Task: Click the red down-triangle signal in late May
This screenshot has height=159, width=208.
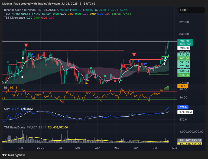Action: [134, 55]
